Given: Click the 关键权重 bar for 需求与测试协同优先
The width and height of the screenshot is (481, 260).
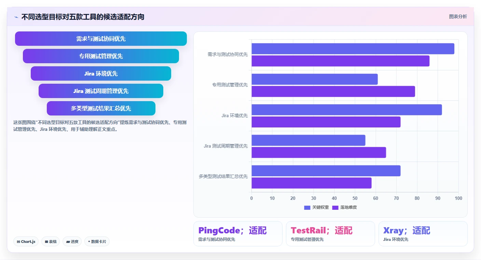Looking at the screenshot, I should tap(353, 49).
